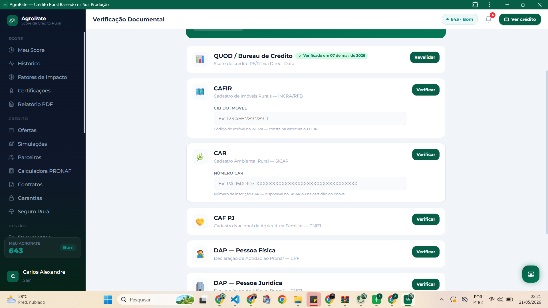Screen dimensions: 548x308
Task: Click the 643 · Bom score badge
Action: (x=460, y=19)
